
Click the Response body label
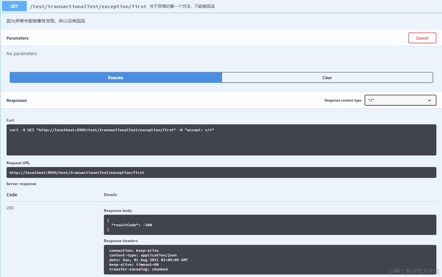(118, 211)
